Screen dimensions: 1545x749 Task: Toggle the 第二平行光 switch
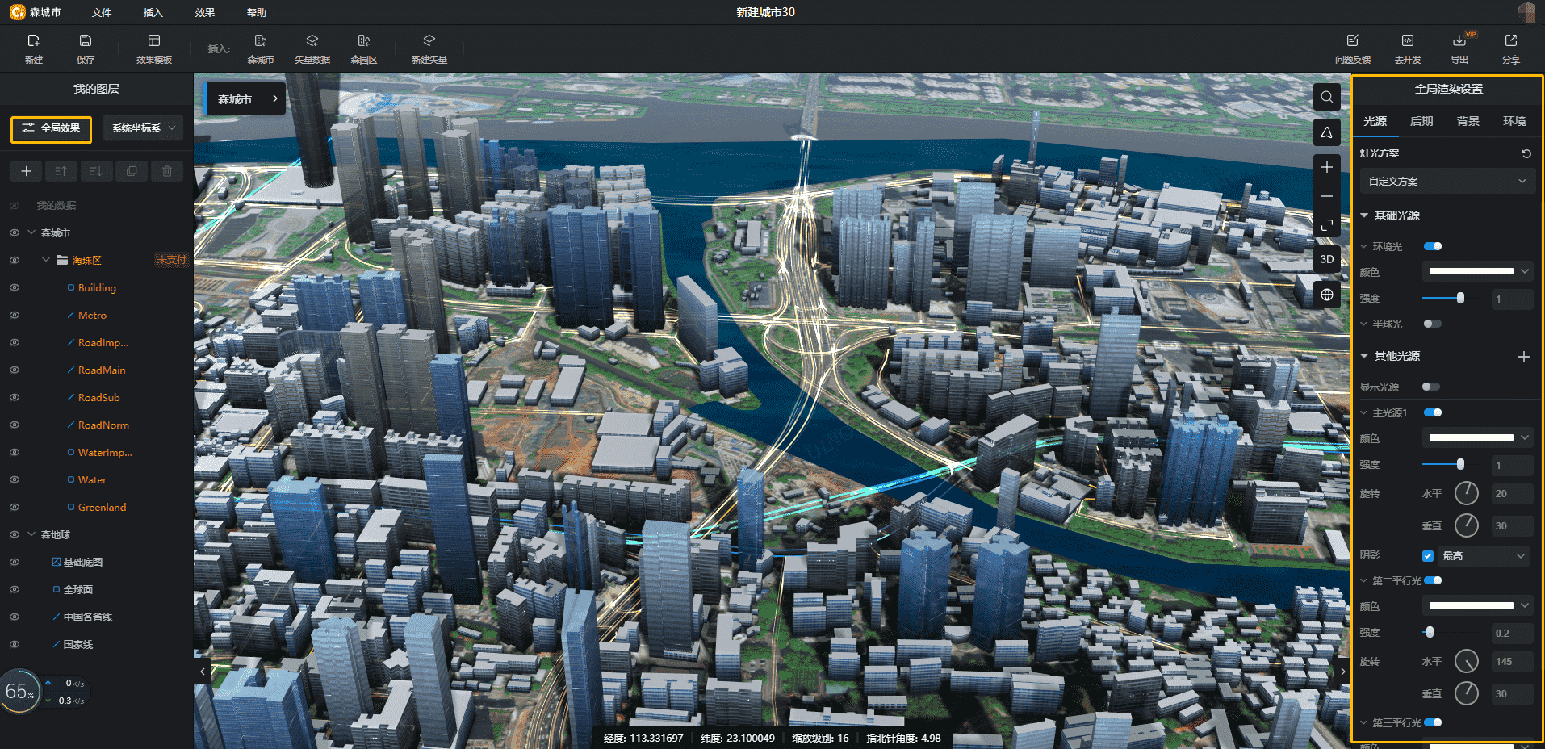click(1433, 580)
